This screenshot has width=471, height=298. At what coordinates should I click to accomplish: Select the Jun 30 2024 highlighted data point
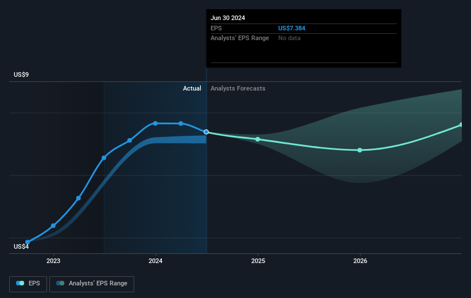click(x=206, y=132)
